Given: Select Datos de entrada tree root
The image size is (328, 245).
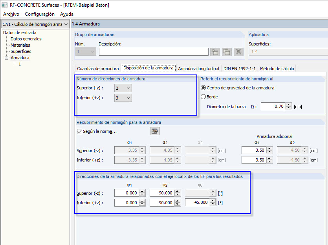Looking at the screenshot, I should tap(20, 33).
